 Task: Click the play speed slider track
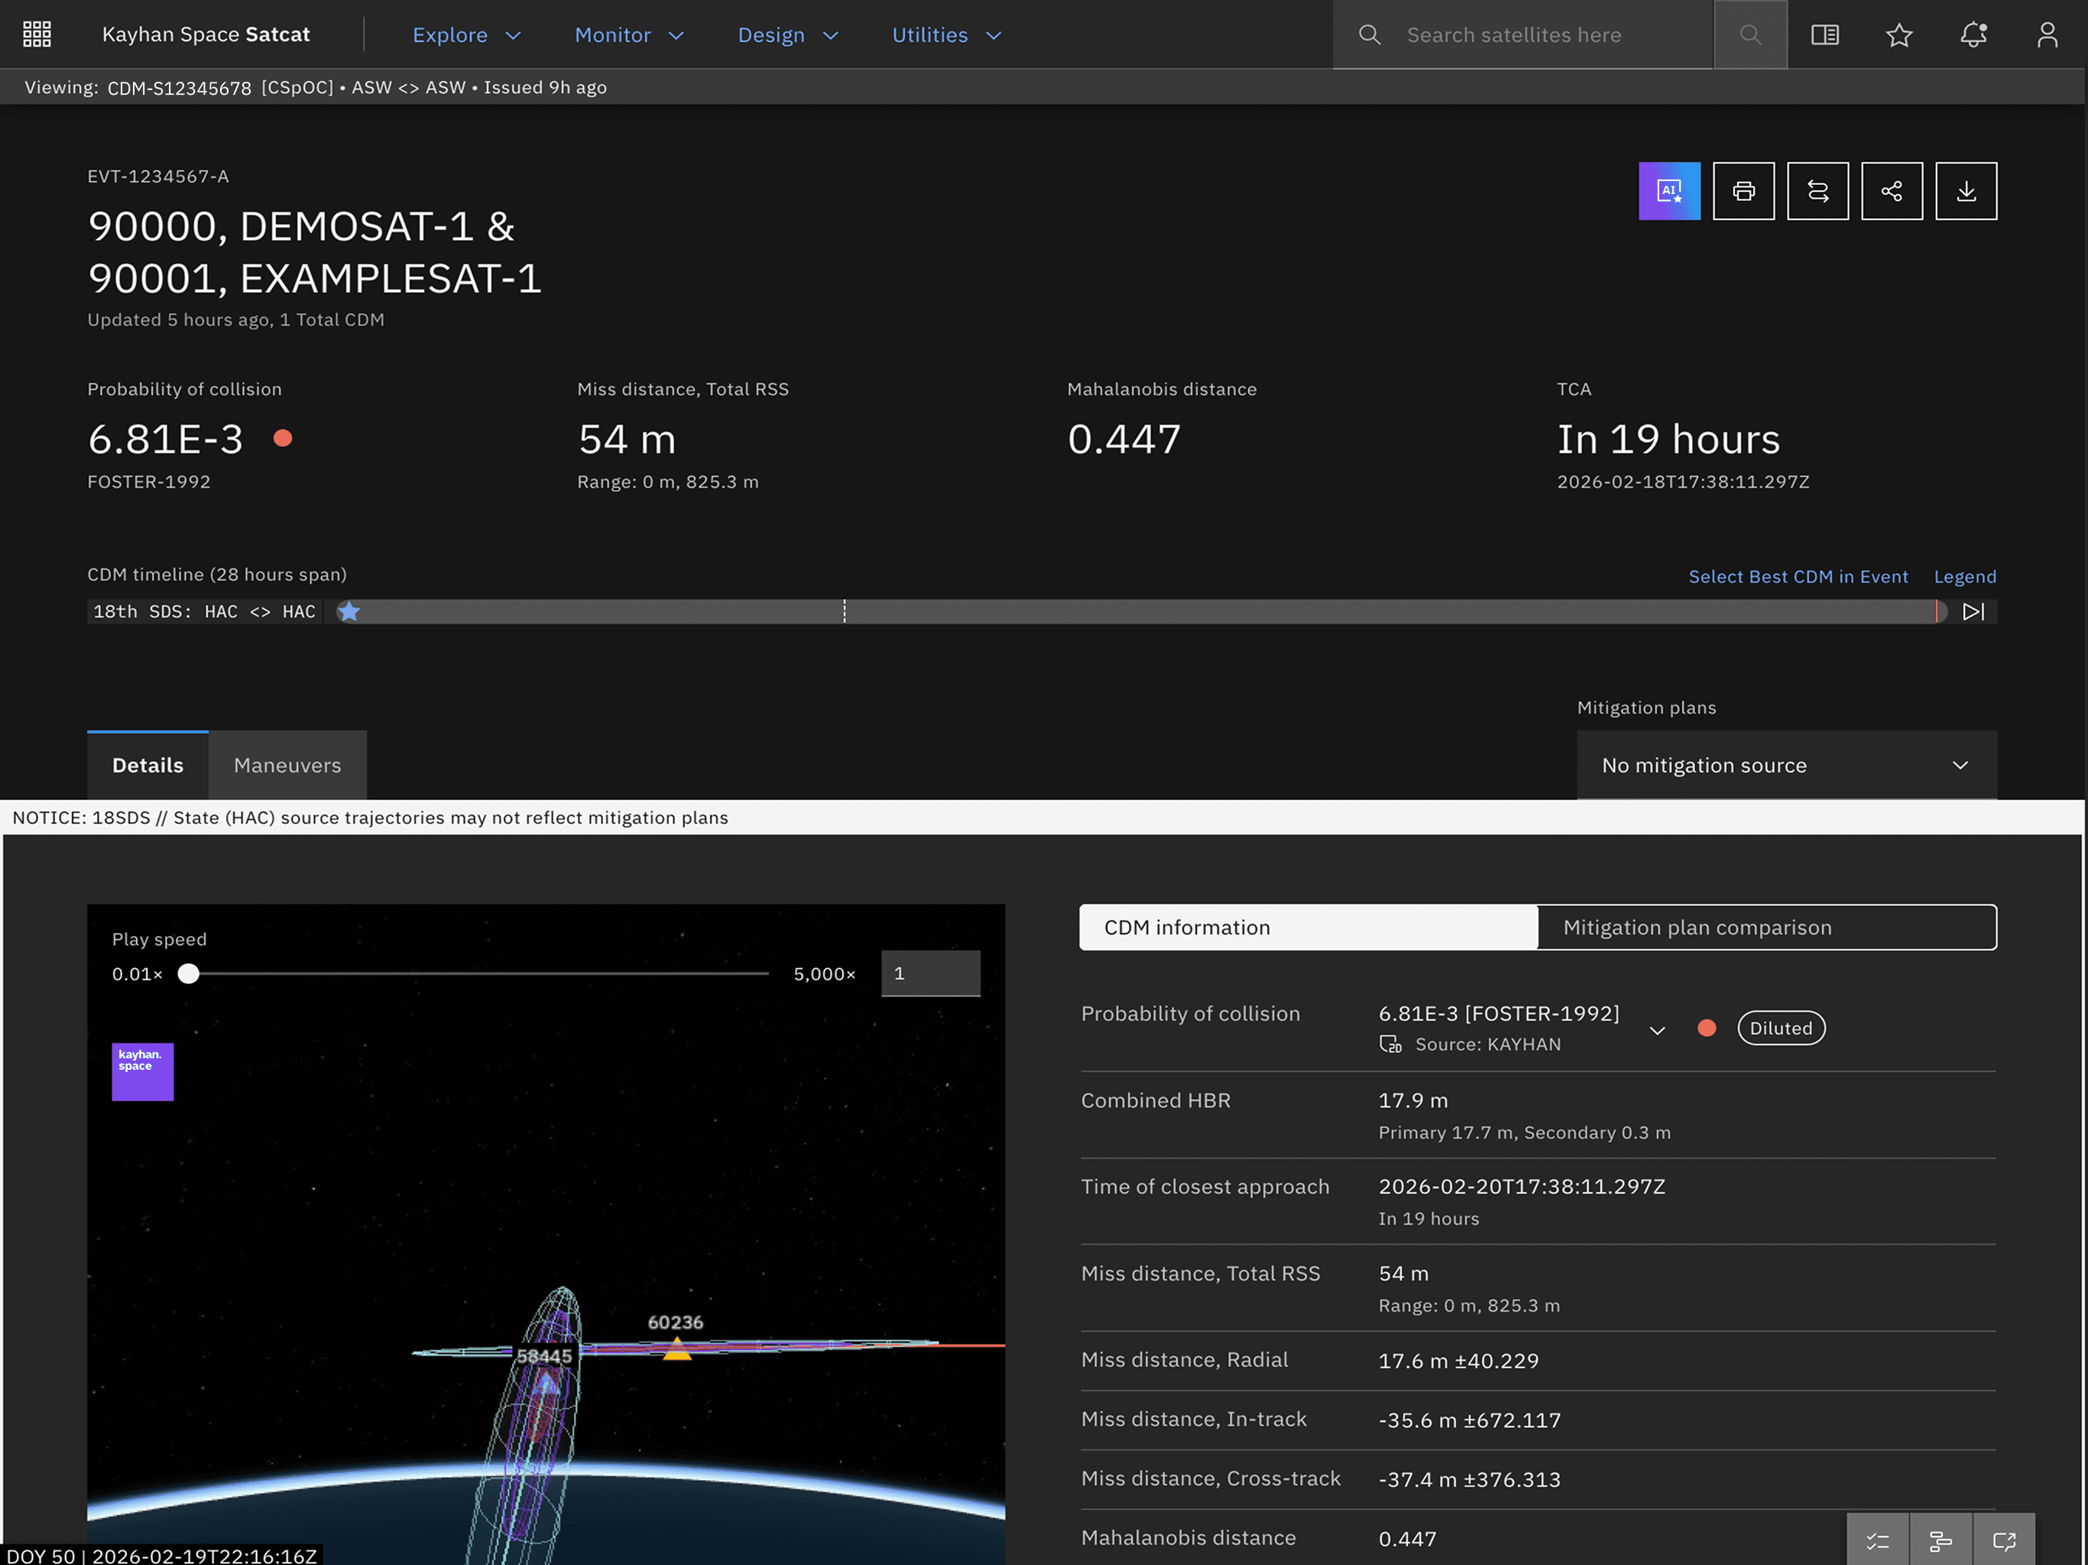(x=478, y=974)
